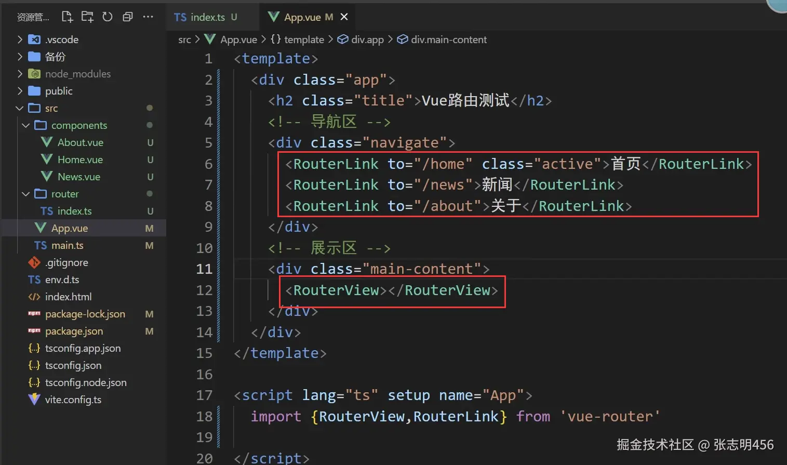Click the JSON braces icon beside tsconfig.app.json
The width and height of the screenshot is (787, 465).
point(34,348)
